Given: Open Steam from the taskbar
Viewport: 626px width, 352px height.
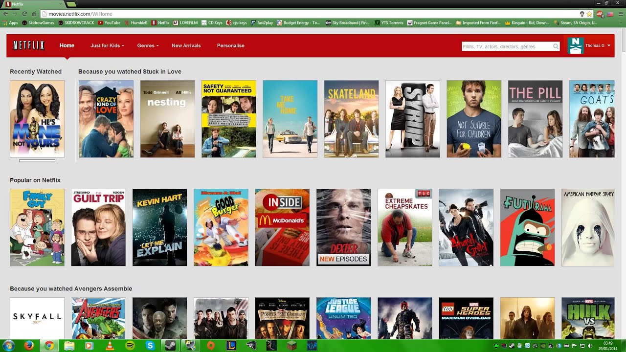Looking at the screenshot, I should [170, 346].
